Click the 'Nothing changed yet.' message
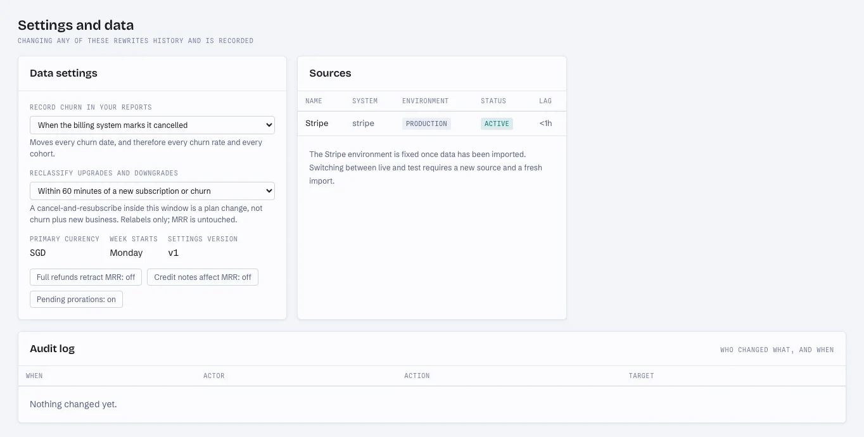 tap(73, 404)
